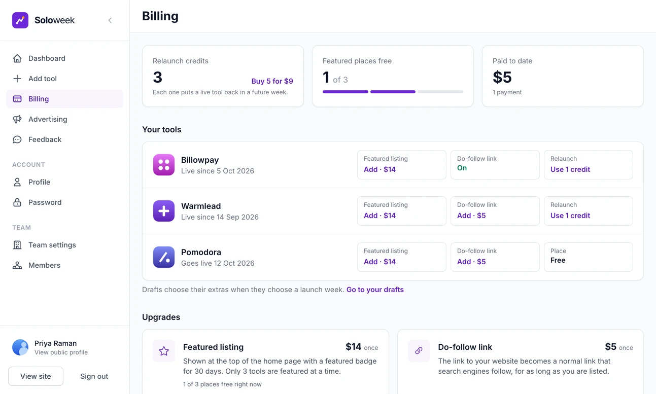Click the Dashboard home icon

pos(17,58)
